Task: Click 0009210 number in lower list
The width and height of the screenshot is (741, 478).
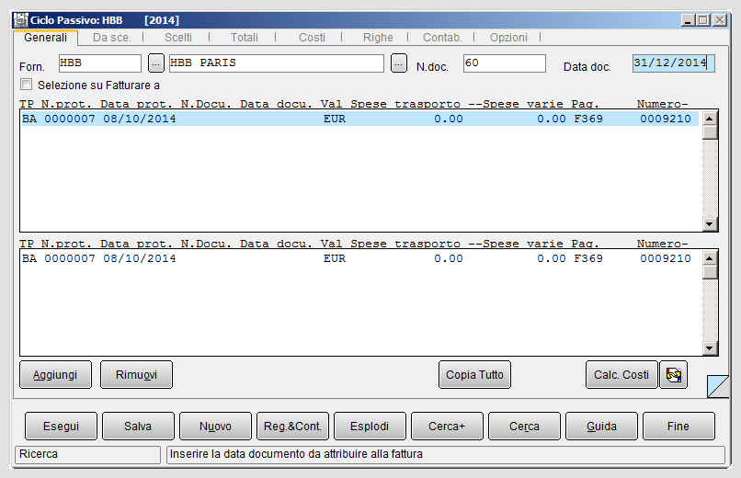Action: tap(666, 258)
